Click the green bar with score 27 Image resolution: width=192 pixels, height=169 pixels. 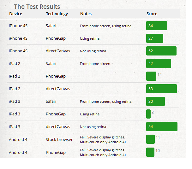click(154, 38)
